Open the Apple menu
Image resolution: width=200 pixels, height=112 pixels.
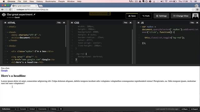click(4, 1)
